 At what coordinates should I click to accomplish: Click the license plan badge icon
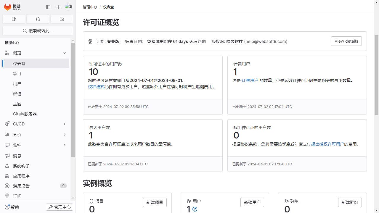pos(90,41)
